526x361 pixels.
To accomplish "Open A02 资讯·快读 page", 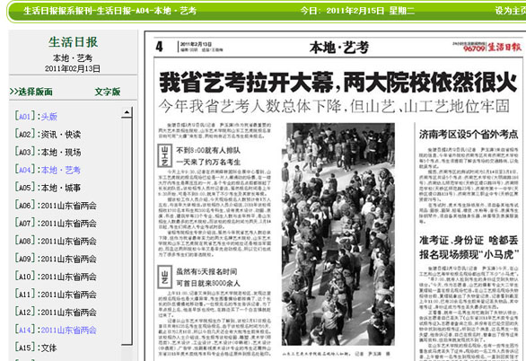I will (x=48, y=134).
